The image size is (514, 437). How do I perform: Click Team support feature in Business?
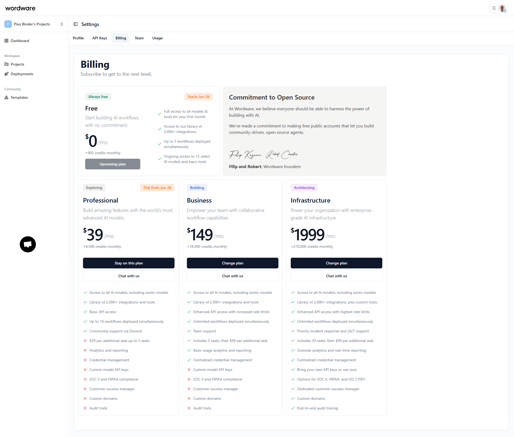click(205, 331)
